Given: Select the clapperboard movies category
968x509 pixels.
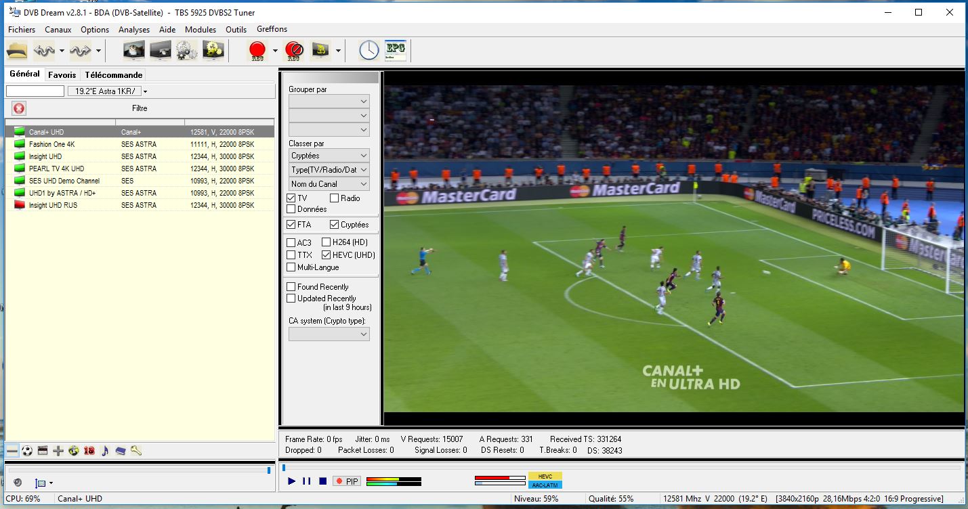Looking at the screenshot, I should pyautogui.click(x=43, y=450).
